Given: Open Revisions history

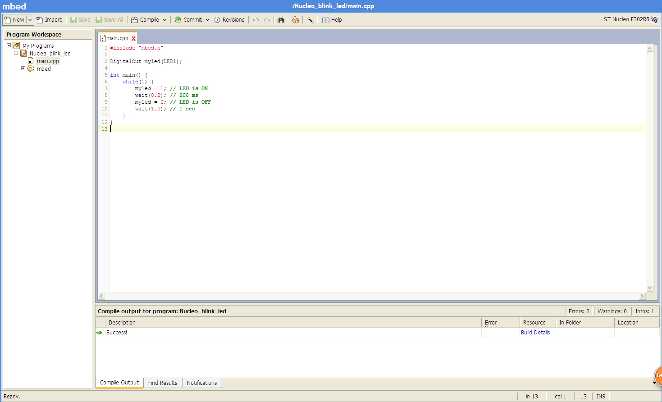Looking at the screenshot, I should point(229,20).
